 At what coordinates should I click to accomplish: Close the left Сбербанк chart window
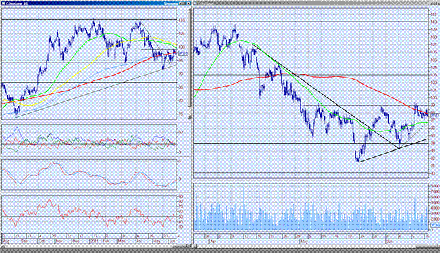189,3
